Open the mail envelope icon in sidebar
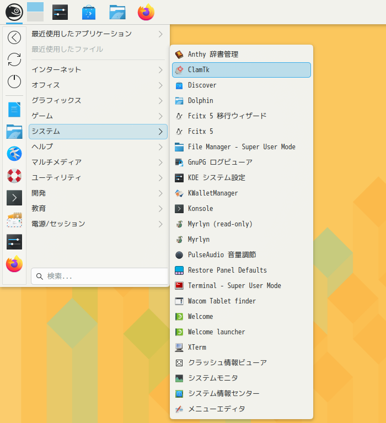The width and height of the screenshot is (386, 423). (14, 220)
